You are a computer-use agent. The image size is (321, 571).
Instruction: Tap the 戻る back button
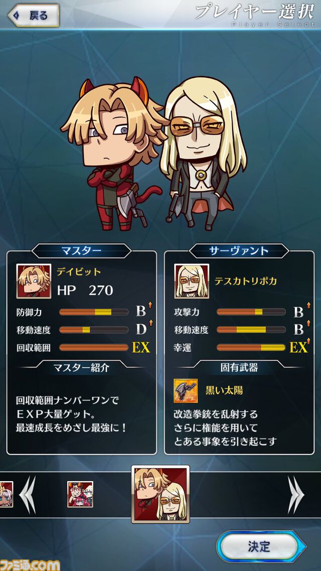click(x=34, y=15)
